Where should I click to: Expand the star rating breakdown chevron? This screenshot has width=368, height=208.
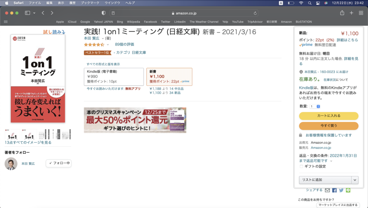click(x=108, y=45)
